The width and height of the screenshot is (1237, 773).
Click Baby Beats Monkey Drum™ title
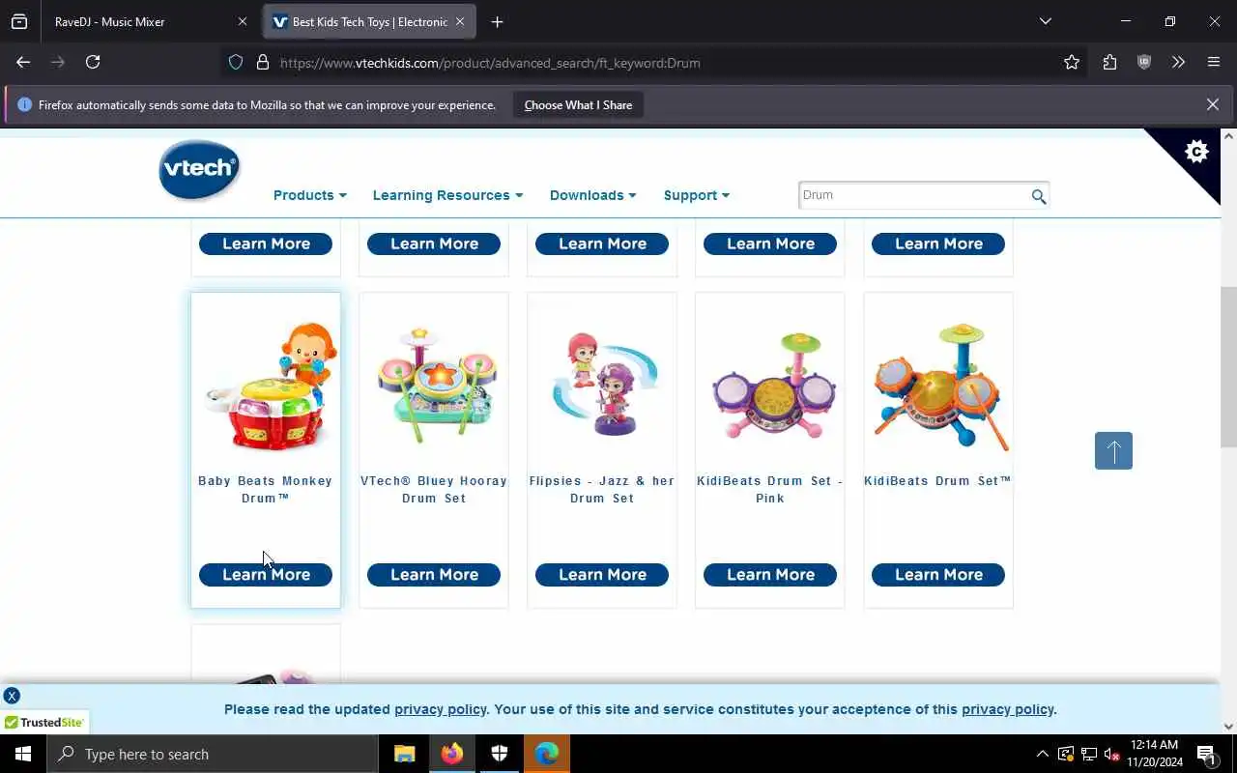tap(266, 489)
